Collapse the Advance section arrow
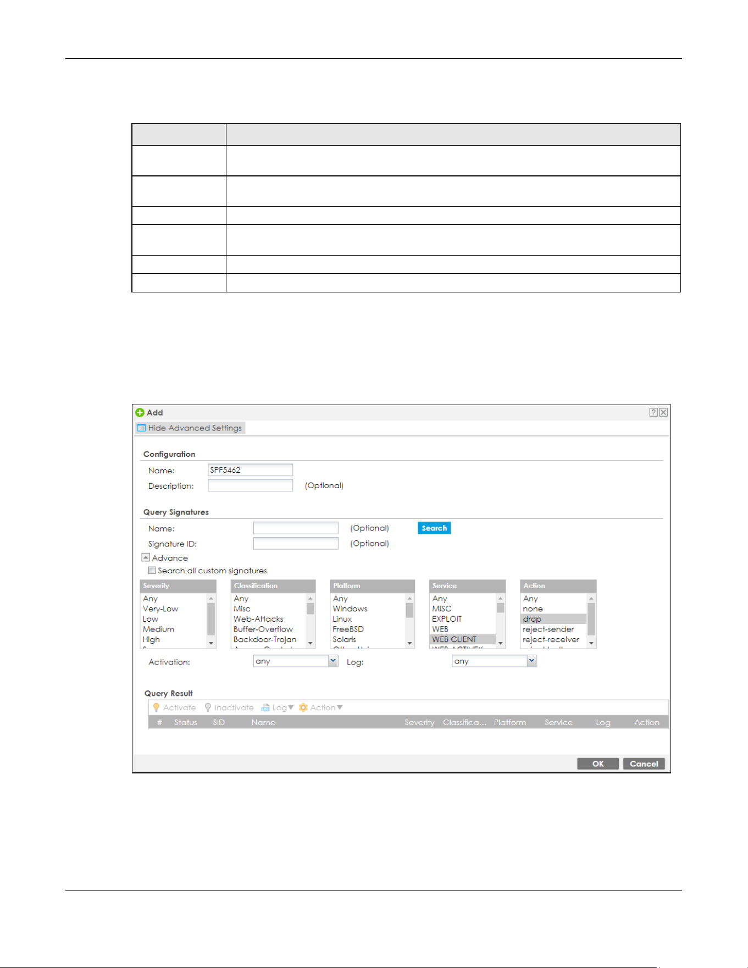 coord(146,557)
